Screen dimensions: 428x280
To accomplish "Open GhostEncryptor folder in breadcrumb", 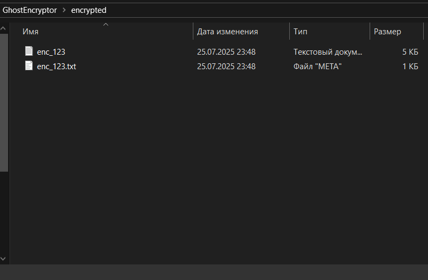I will [30, 10].
